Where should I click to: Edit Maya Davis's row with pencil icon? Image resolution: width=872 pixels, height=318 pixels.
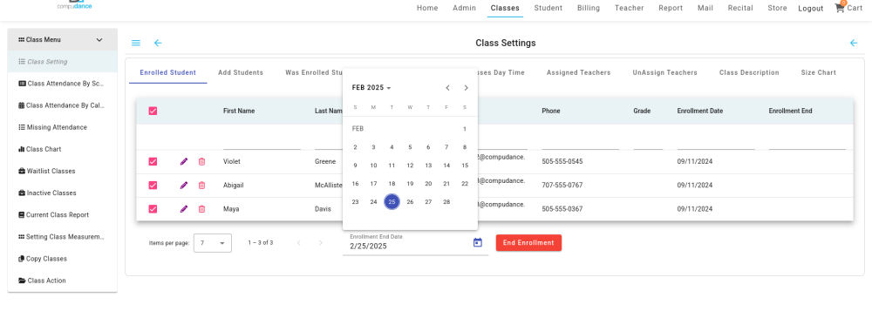(184, 209)
